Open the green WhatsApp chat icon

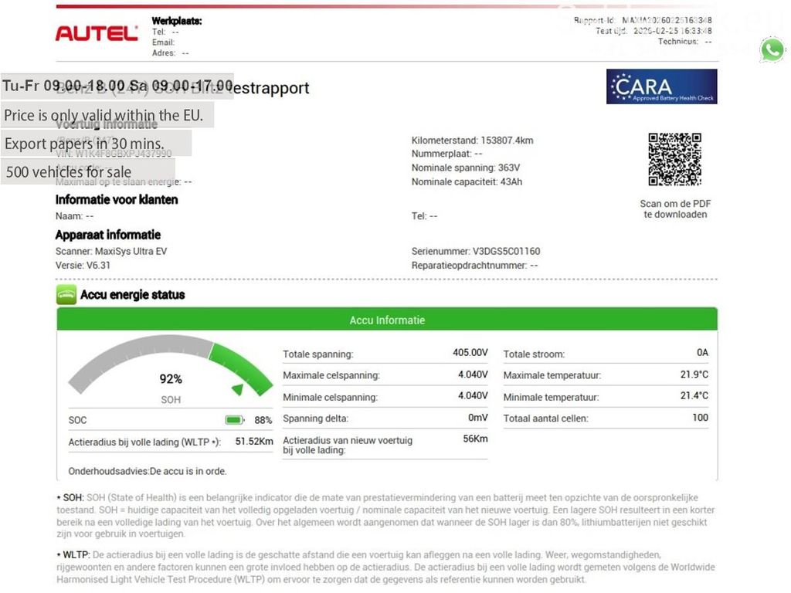[x=772, y=49]
